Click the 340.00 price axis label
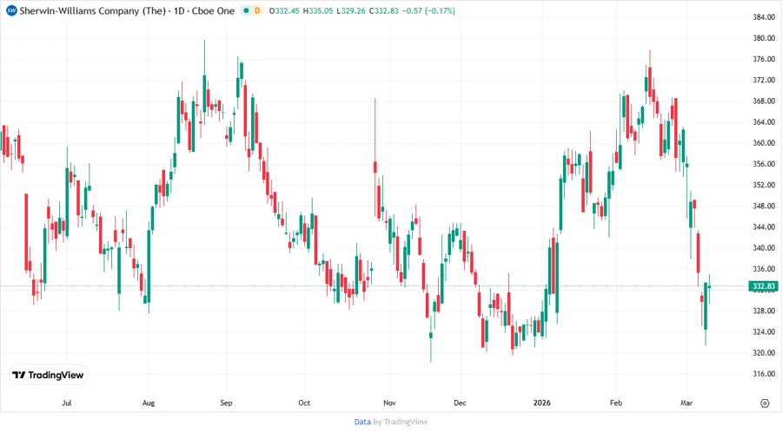The width and height of the screenshot is (782, 432). click(764, 248)
